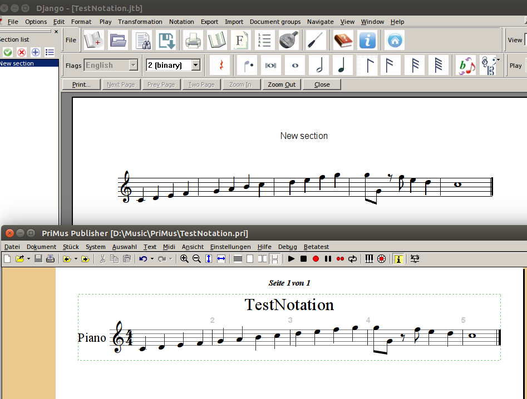Toggle the single eighth-flag note button
This screenshot has width=527, height=399.
[x=367, y=65]
